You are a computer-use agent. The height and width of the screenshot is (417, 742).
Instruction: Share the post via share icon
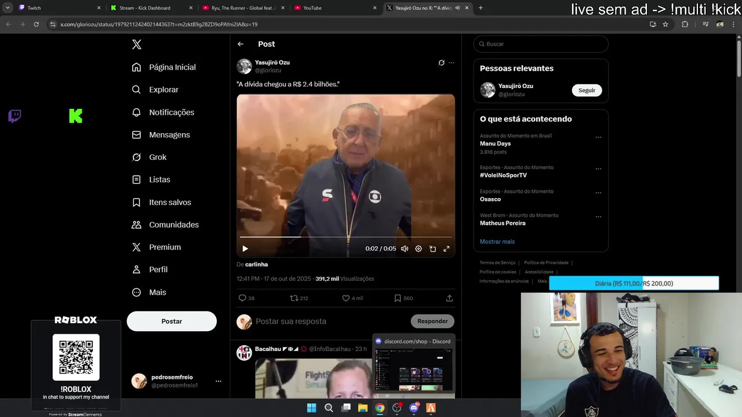[x=449, y=298]
